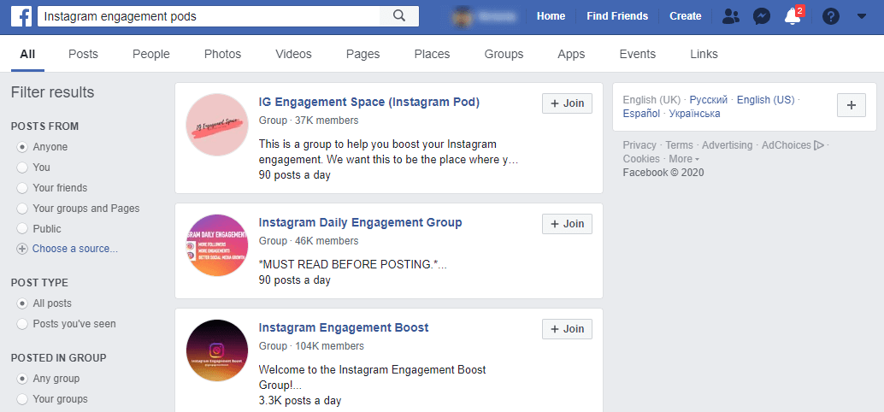Click the AdChoices triangle icon
The image size is (884, 412).
coord(819,145)
